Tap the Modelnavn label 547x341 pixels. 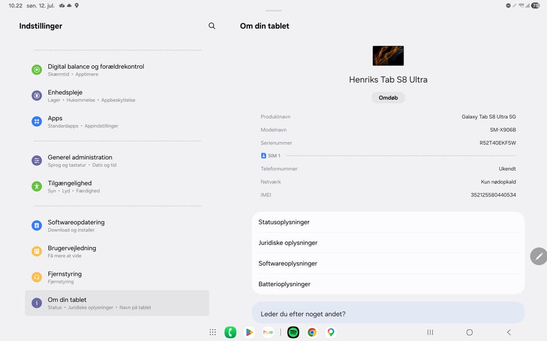click(273, 130)
